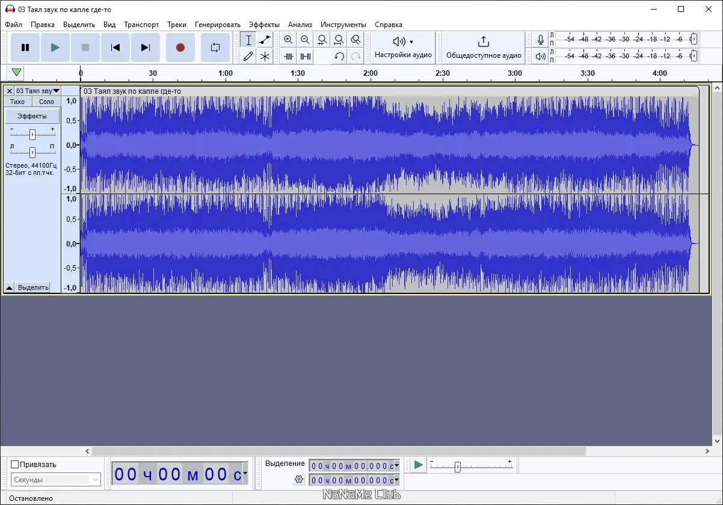
Task: Open the Генерировать menu
Action: point(218,25)
